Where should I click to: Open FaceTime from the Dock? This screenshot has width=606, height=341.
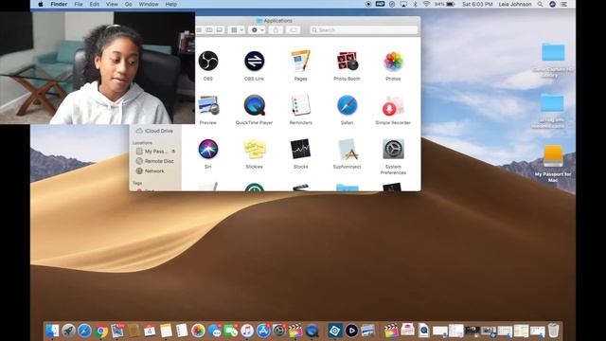point(231,331)
